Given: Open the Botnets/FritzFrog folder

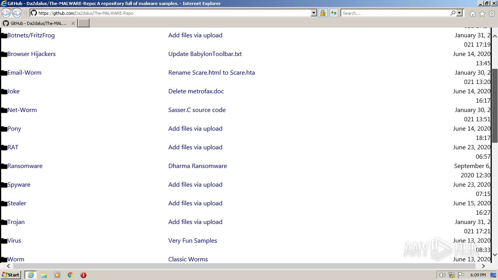Looking at the screenshot, I should (31, 35).
